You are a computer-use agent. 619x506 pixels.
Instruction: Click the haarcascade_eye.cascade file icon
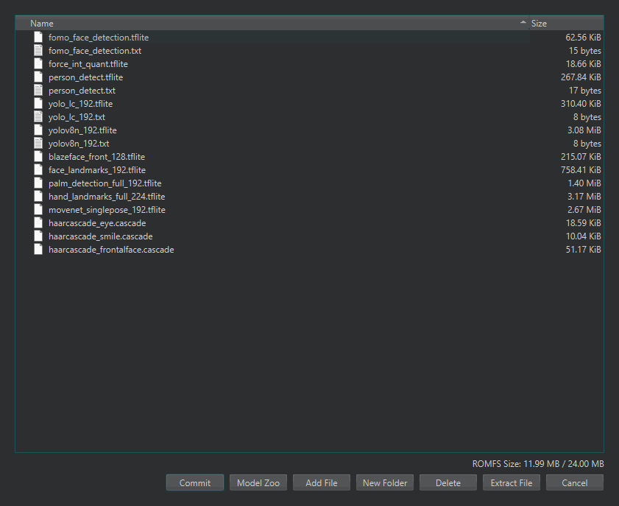click(x=38, y=223)
